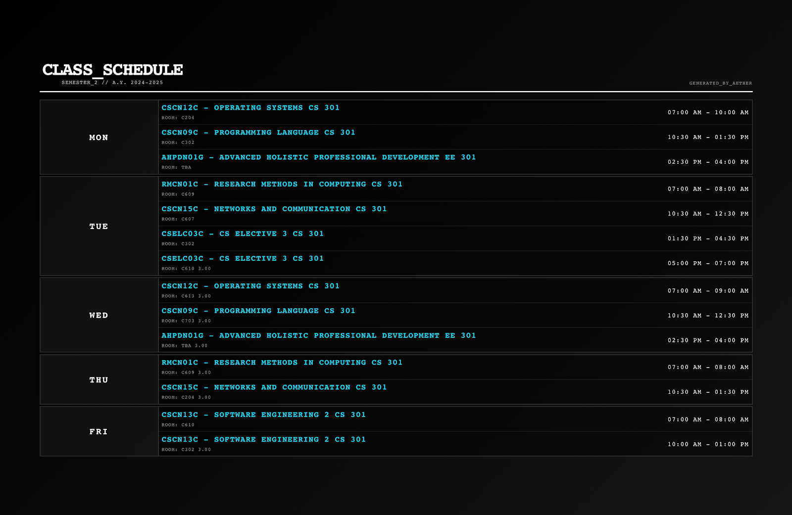Click 'ROOM: C609' under Tuesday's Research Methods
792x515 pixels.
coord(178,194)
